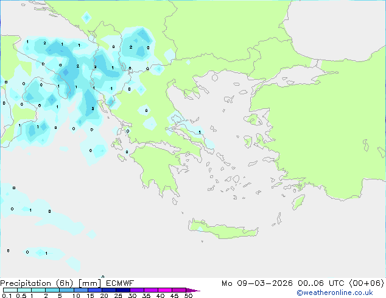The height and width of the screenshot is (298, 386).
Task: Click the over-50 mm arrow at legend end
Action: [193, 290]
